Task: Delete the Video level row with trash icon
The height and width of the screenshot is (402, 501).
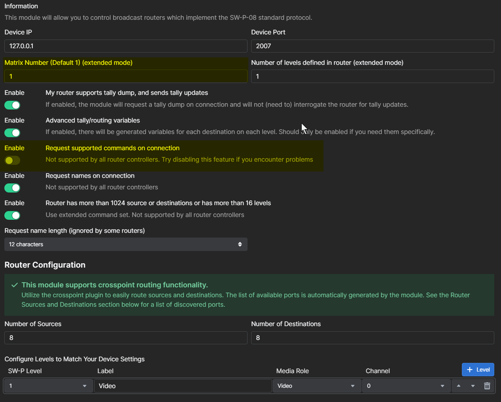Action: pyautogui.click(x=487, y=386)
